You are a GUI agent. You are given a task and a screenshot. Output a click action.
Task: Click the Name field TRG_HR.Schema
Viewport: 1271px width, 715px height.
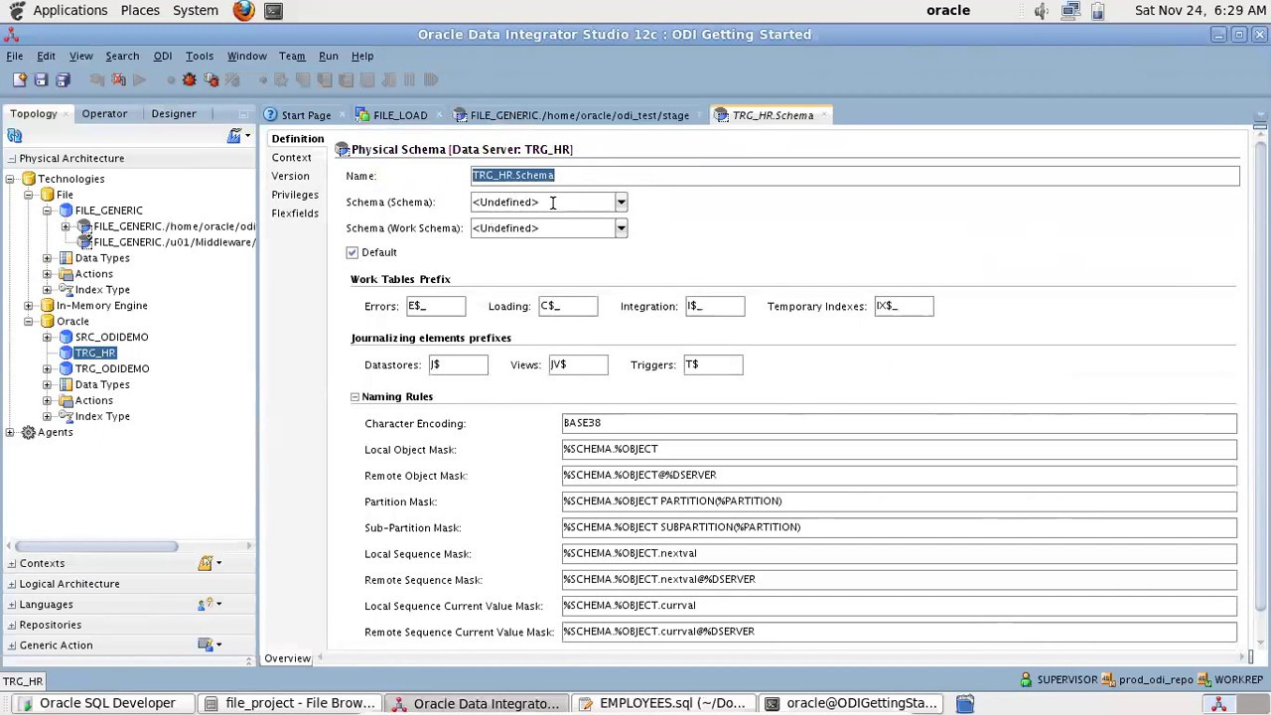point(855,176)
